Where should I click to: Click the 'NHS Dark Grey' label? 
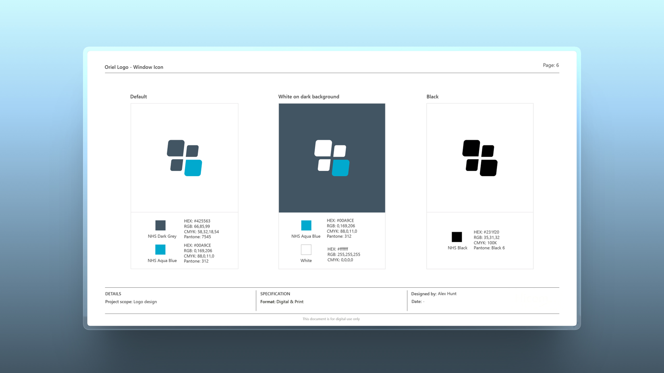click(162, 236)
